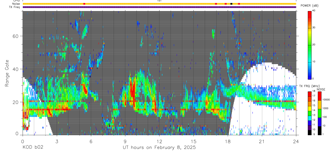This screenshot has height=153, width=333.
Task: Select the Range Gate axis title
Action: tap(8, 73)
